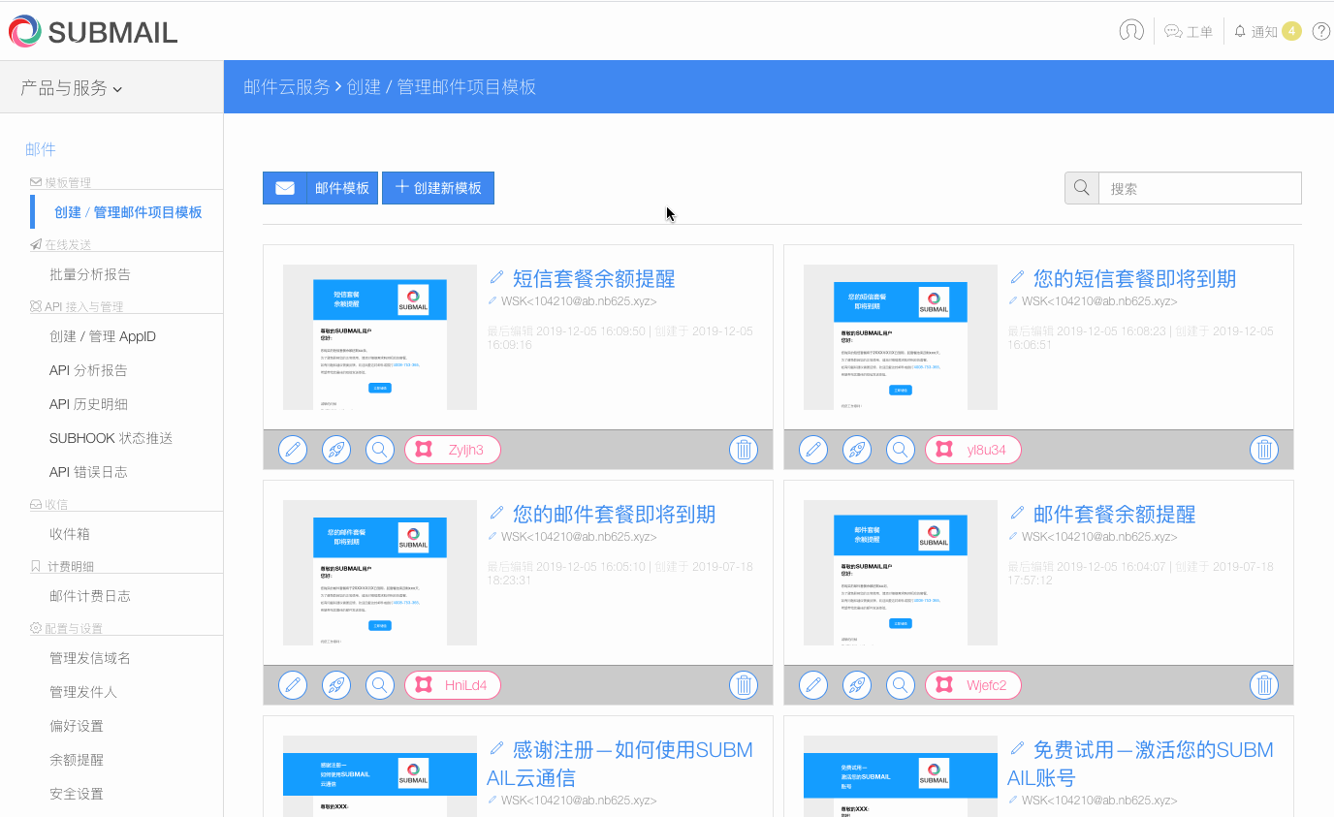This screenshot has width=1334, height=817.
Task: Click the rocket send icon on 您的短信套餐即将到期
Action: click(856, 449)
